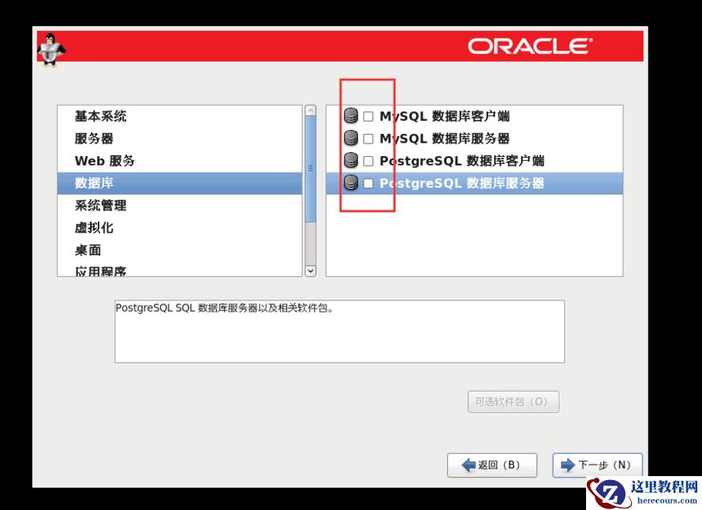Select the 桌面 category
This screenshot has height=510, width=702.
180,251
